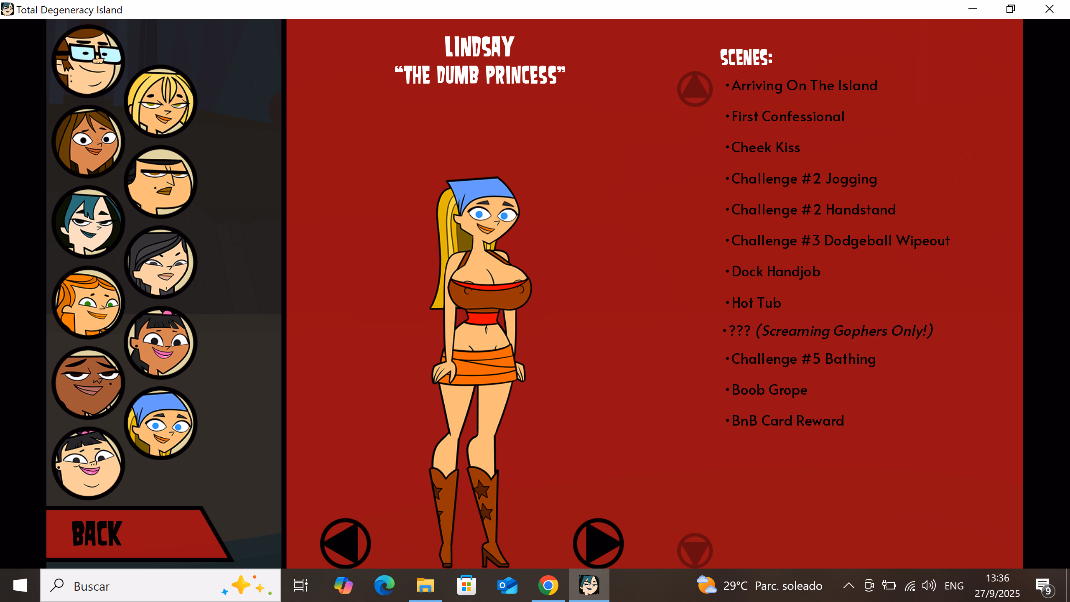
Task: Pick the long blonde-haired character portrait
Action: point(160,101)
